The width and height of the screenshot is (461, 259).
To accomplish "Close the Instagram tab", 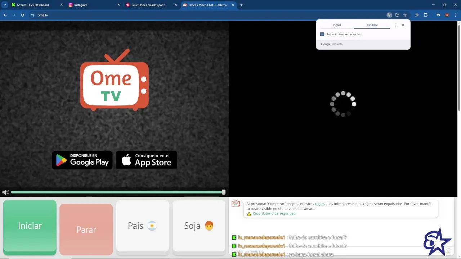I will tap(119, 5).
